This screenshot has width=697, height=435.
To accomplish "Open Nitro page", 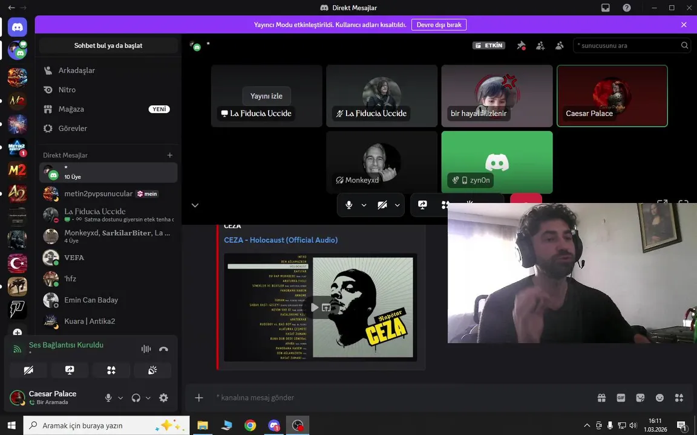I will click(108, 89).
